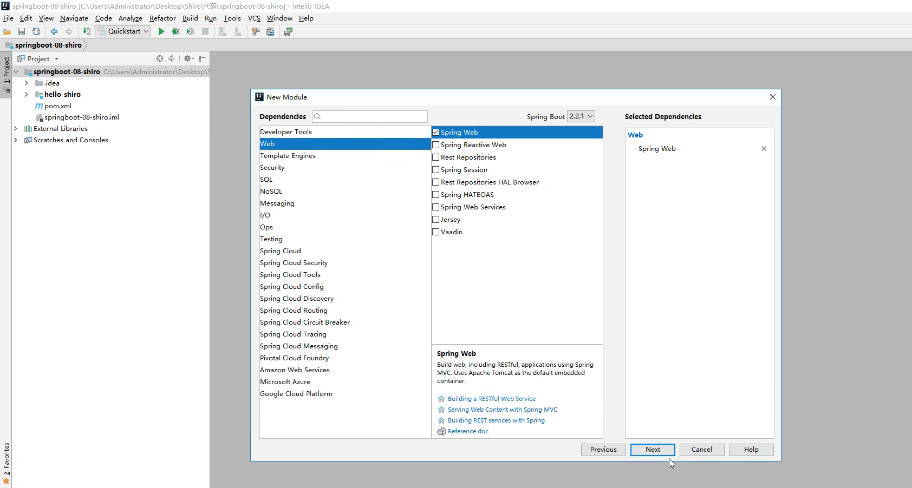Screen dimensions: 912x488
Task: Open the Reference doc link
Action: (468, 431)
